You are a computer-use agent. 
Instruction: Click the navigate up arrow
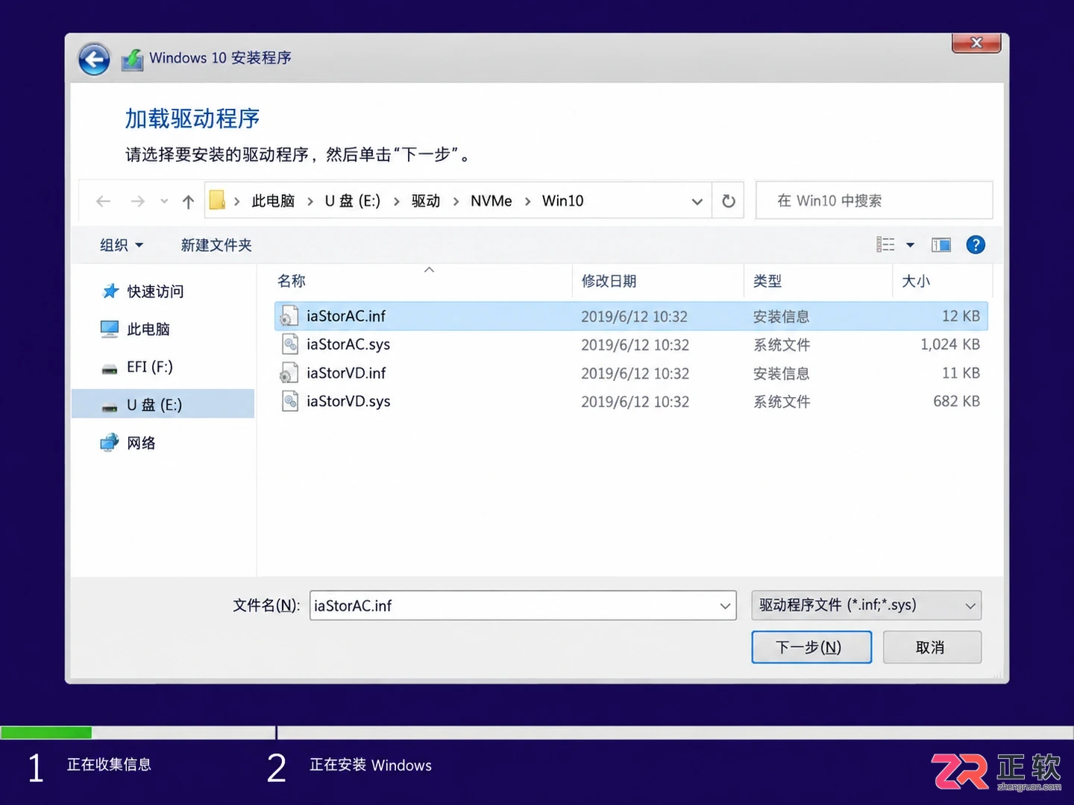click(x=188, y=201)
